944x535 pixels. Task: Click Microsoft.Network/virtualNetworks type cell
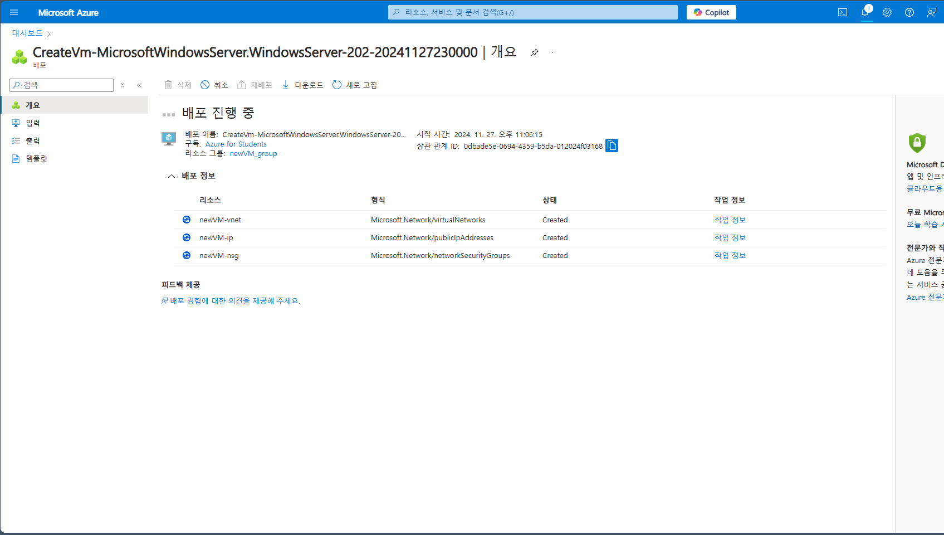click(x=428, y=220)
